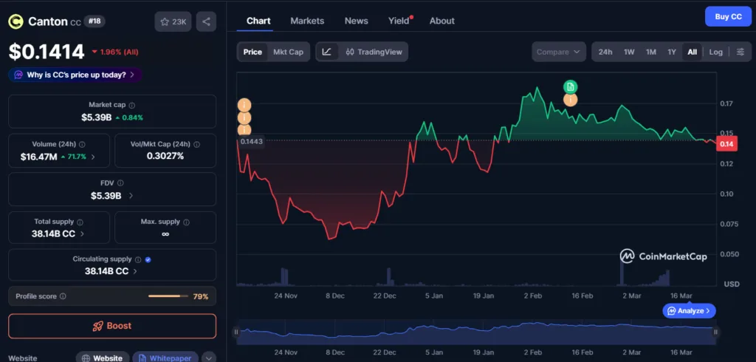Open chart settings sliders icon
Viewport: 756px width, 362px height.
pos(740,52)
